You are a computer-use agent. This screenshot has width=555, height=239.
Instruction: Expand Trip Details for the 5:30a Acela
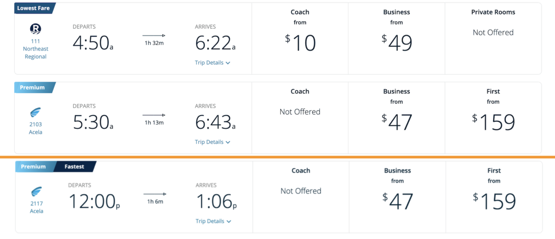(213, 142)
